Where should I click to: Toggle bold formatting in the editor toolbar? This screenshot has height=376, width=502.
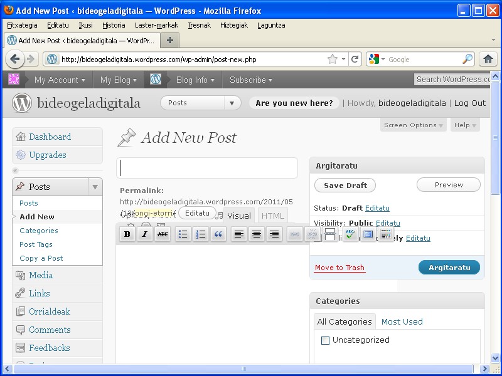(127, 234)
